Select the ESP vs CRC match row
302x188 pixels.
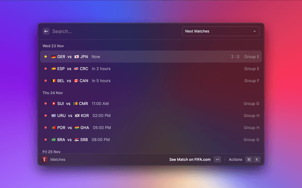(151, 69)
